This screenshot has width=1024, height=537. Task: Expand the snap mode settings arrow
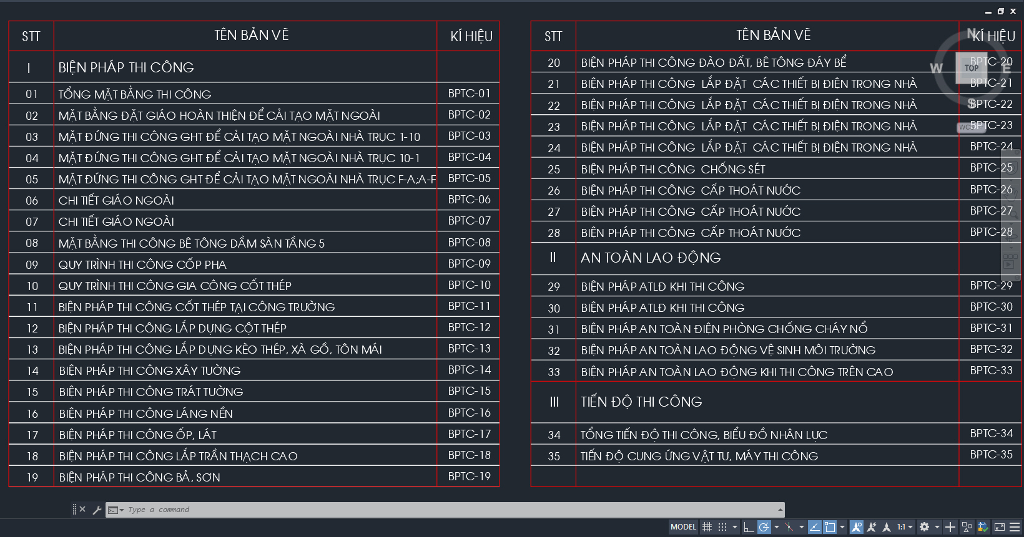tap(735, 527)
